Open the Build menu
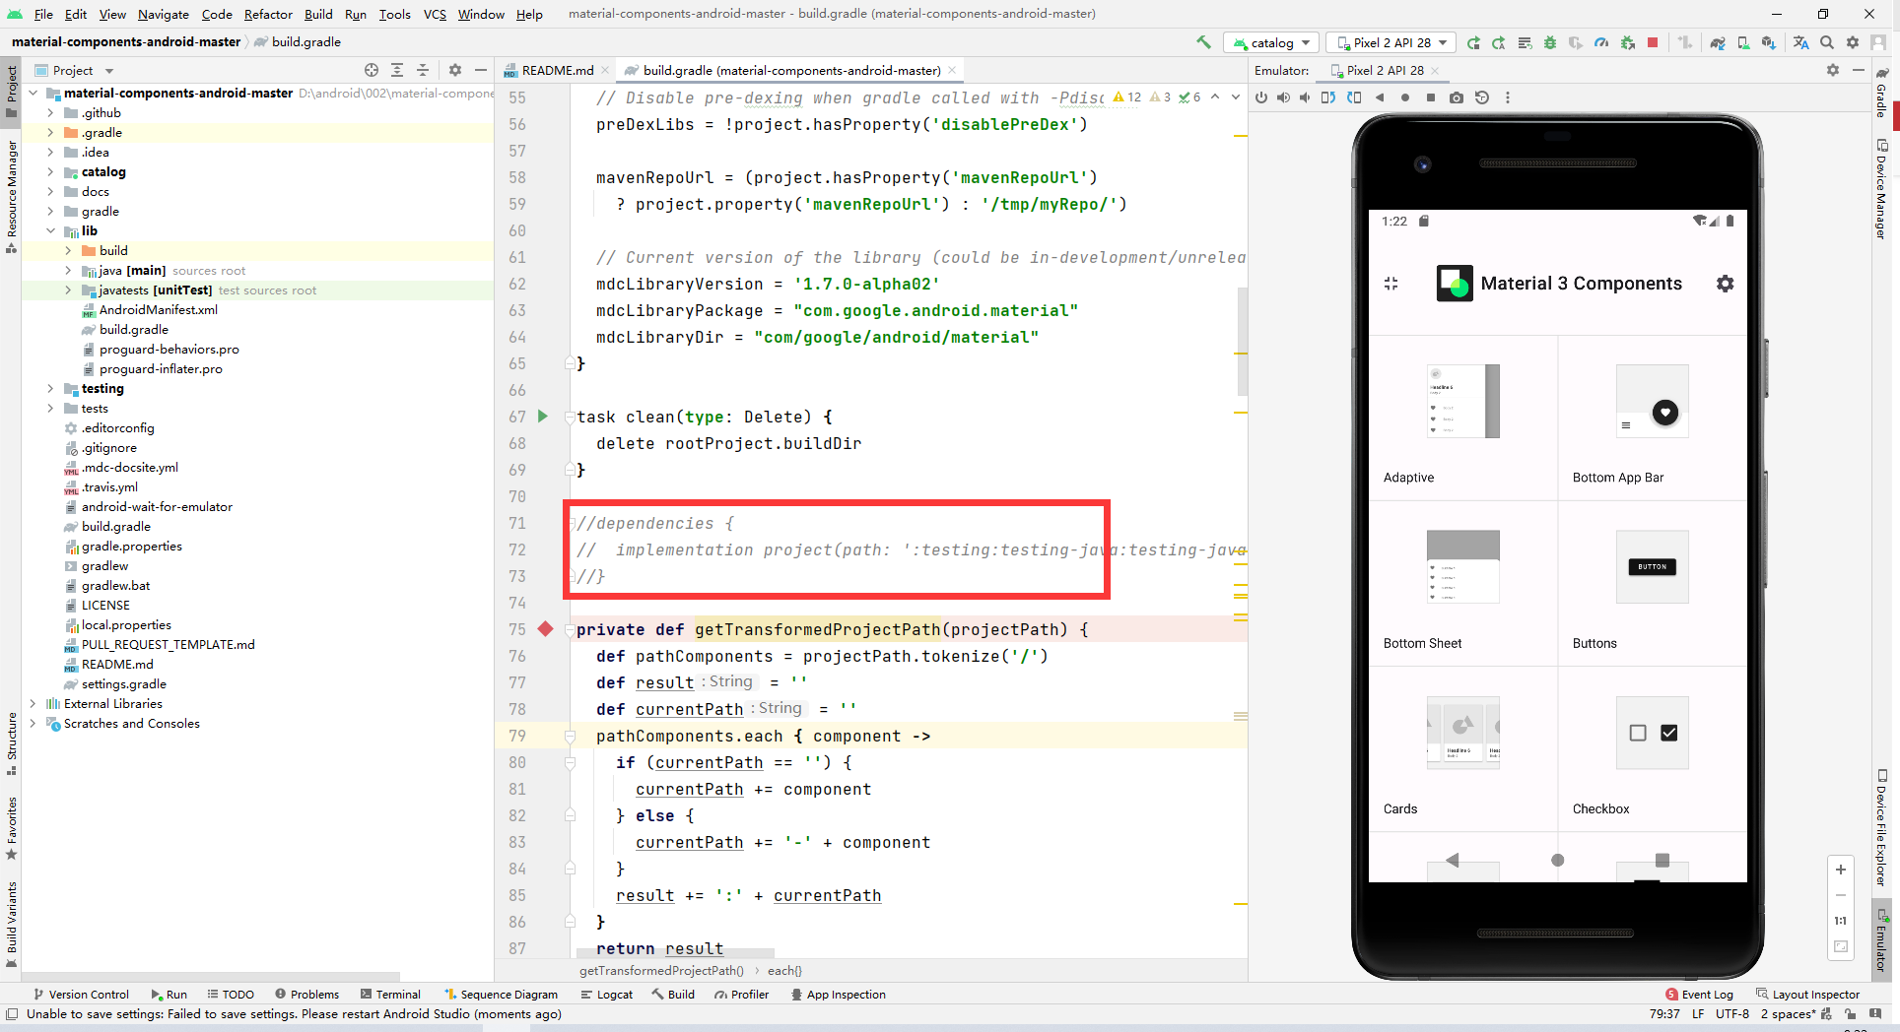Image resolution: width=1900 pixels, height=1032 pixels. click(x=318, y=14)
